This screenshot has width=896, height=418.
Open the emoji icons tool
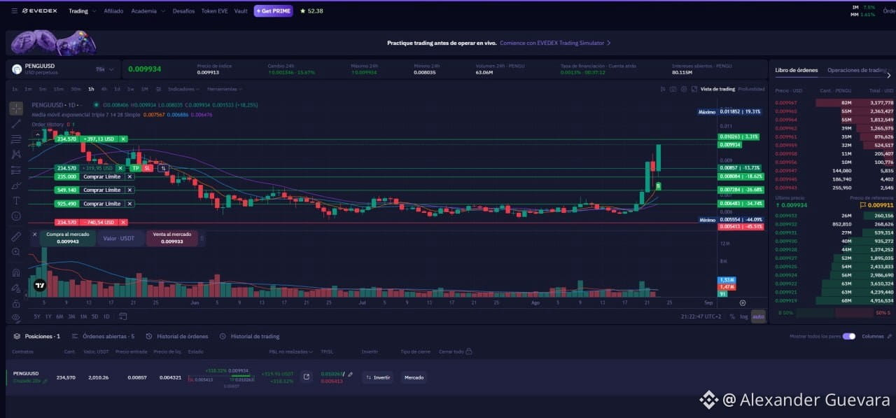16,216
